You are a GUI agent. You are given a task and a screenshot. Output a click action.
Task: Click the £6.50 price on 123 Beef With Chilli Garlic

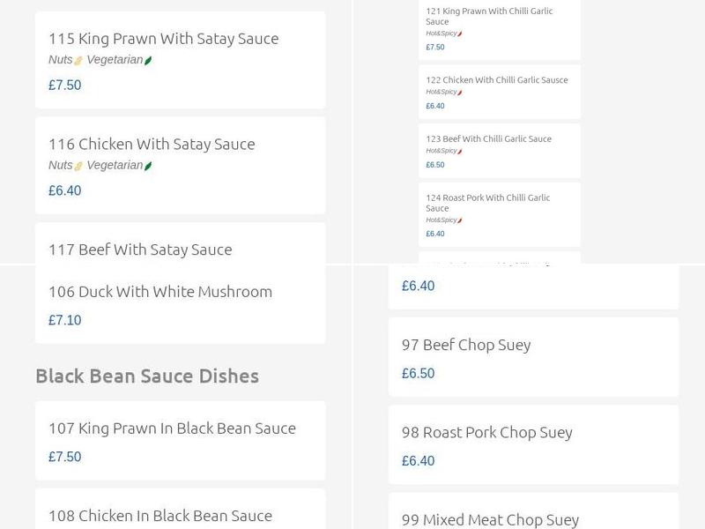click(433, 164)
